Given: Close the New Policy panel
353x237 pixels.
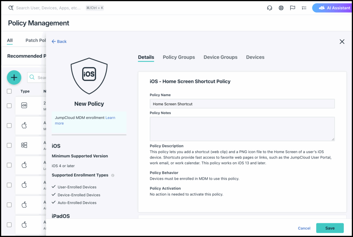Looking at the screenshot, I should [x=342, y=42].
